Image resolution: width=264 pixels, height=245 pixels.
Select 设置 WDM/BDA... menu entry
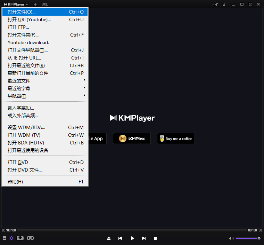45,127
